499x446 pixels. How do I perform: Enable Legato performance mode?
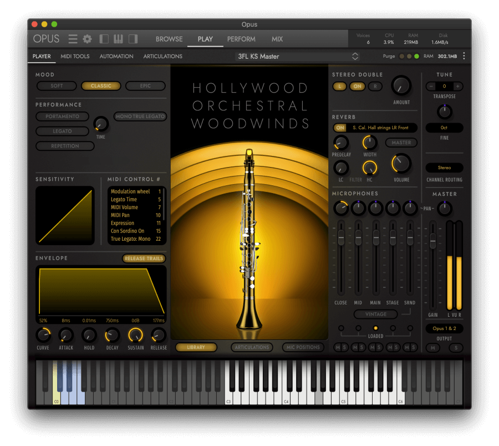click(x=62, y=131)
